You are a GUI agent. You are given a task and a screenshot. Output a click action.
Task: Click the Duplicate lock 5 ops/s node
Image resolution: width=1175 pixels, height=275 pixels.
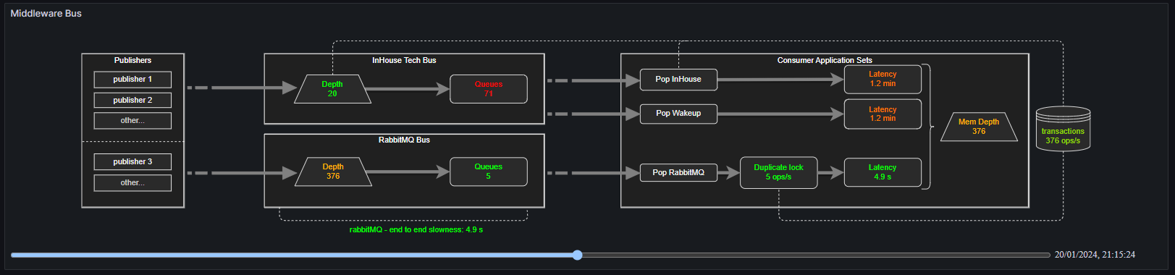[779, 172]
